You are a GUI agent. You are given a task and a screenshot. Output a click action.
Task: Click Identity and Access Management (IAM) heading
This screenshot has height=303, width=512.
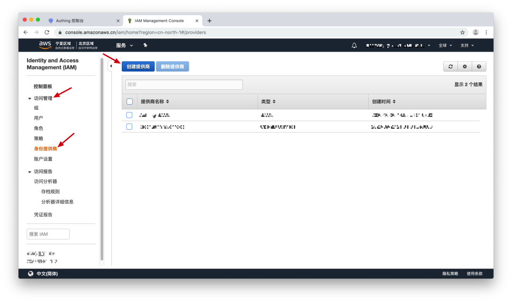52,64
